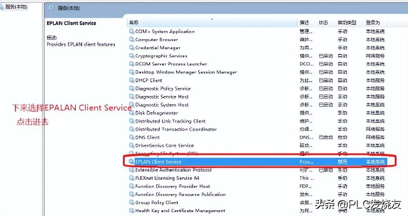
Task: Click the Health Key and Certificate Management icon
Action: tap(132, 210)
